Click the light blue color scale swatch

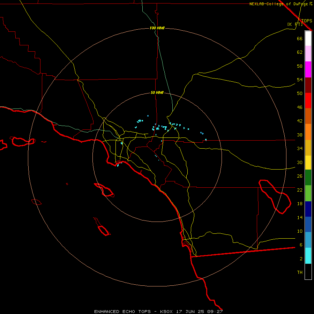[x=308, y=240]
